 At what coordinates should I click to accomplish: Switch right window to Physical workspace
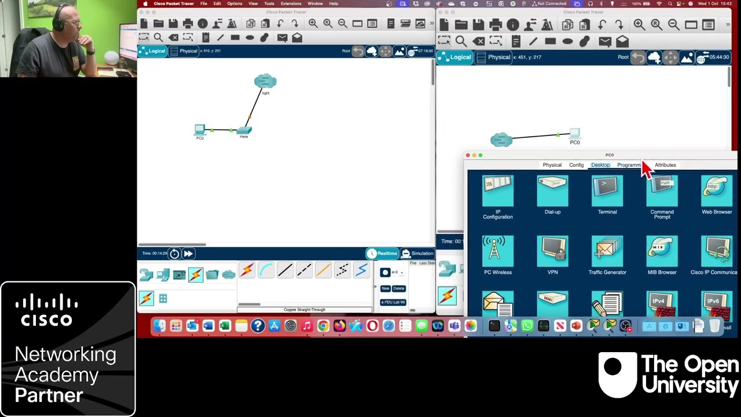point(493,57)
